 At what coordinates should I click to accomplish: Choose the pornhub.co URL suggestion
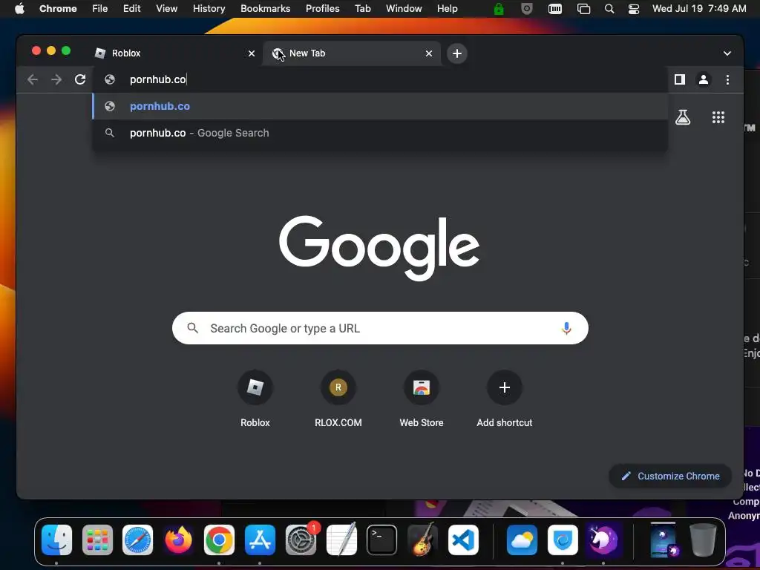tap(380, 106)
